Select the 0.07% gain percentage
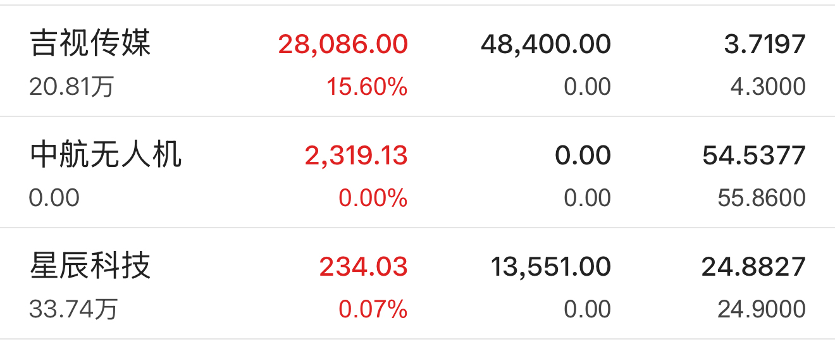The image size is (835, 356). 373,309
